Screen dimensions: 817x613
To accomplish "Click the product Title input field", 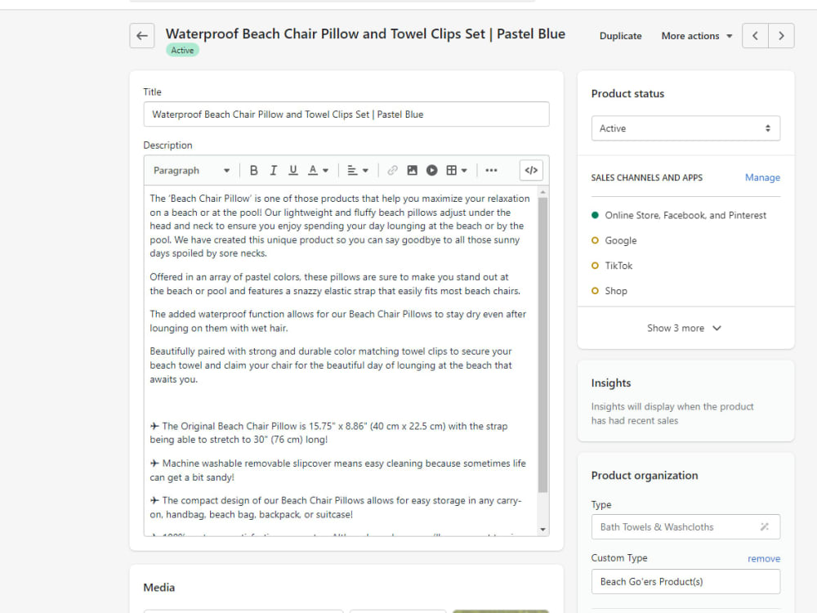I will (x=346, y=114).
